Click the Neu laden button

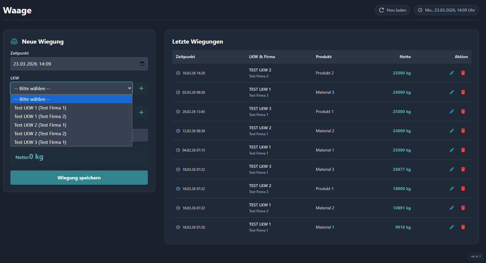[x=392, y=10]
